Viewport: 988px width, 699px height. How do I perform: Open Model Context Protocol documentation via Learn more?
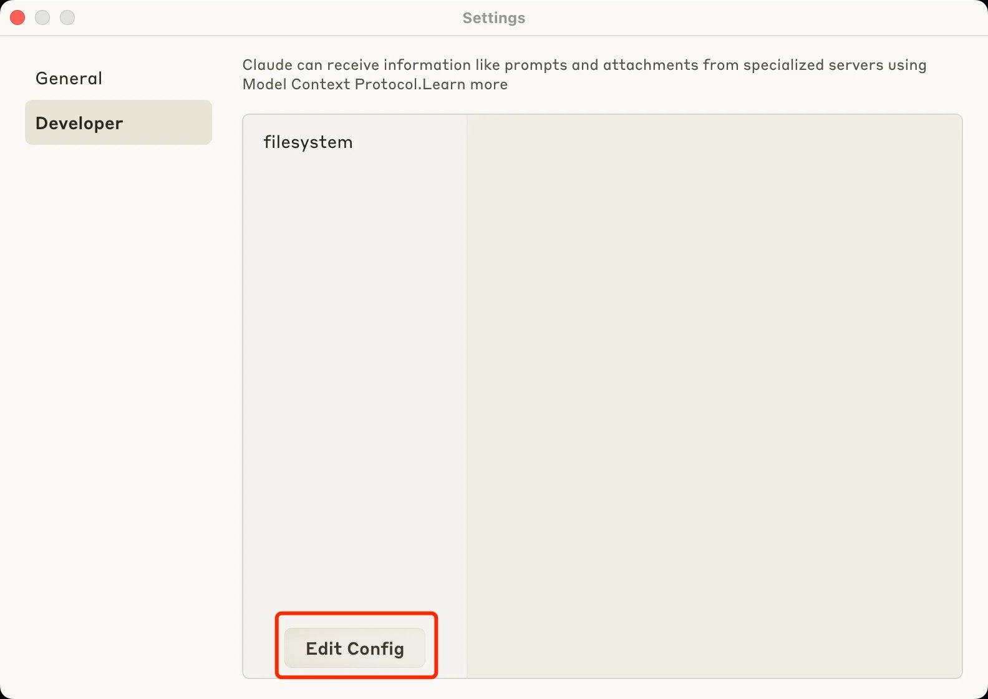tap(465, 84)
